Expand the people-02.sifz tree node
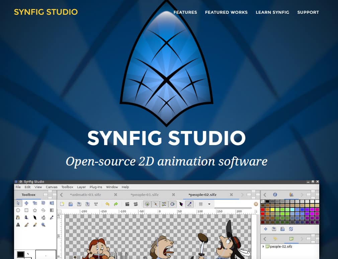Image resolution: width=338 pixels, height=259 pixels. 263,246
